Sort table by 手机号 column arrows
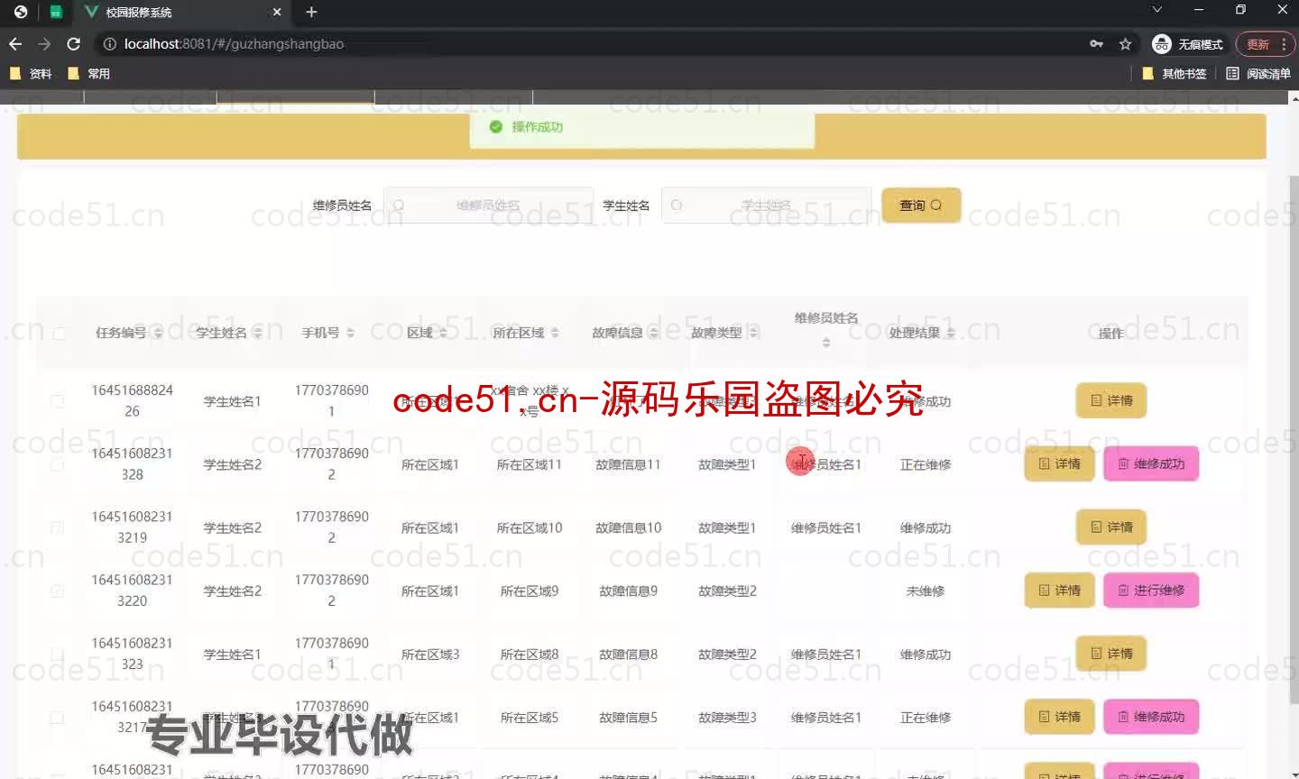 350,334
